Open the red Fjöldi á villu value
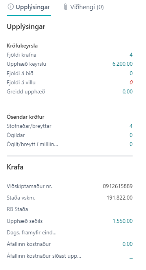 [x=131, y=82]
